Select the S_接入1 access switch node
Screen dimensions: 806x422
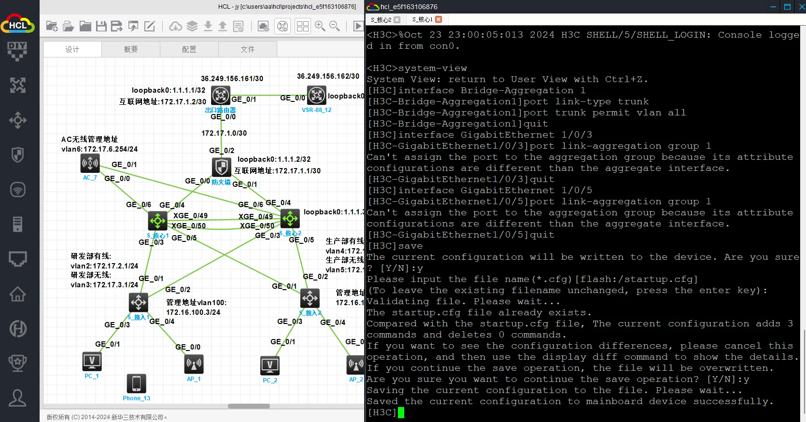[x=139, y=303]
